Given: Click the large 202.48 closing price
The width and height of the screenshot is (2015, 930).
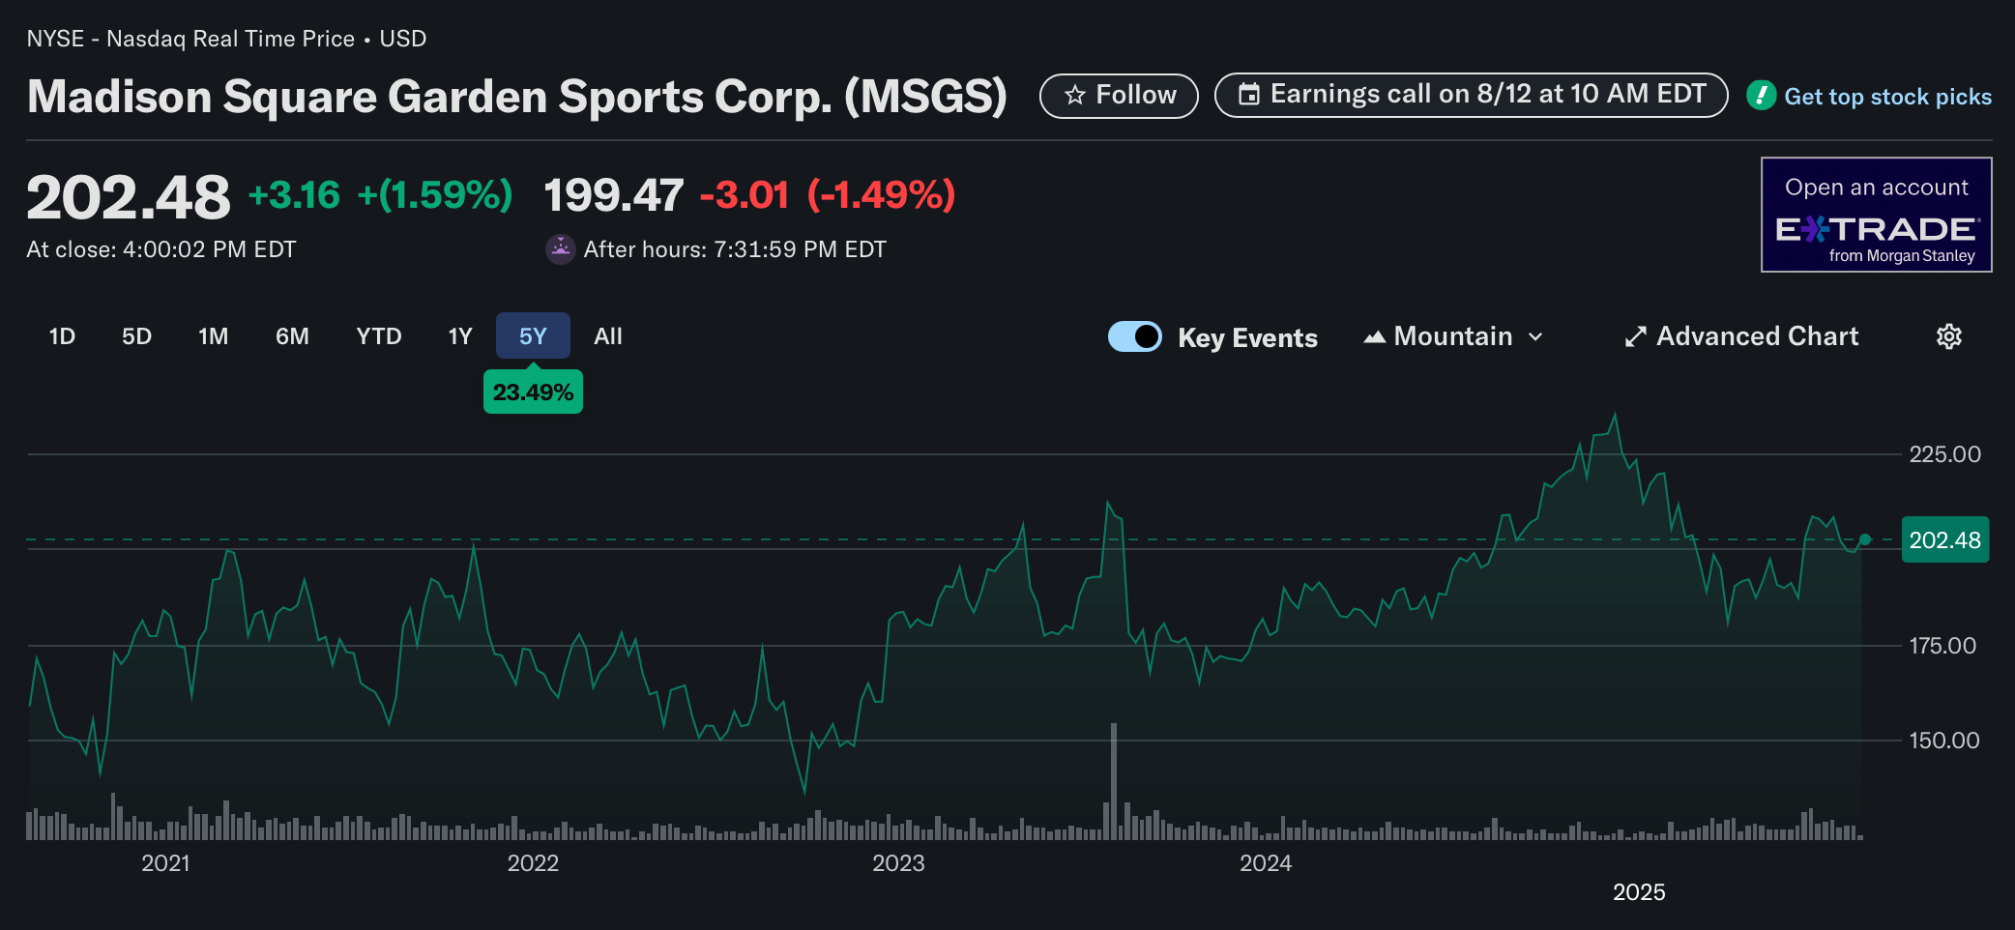Looking at the screenshot, I should click(x=129, y=197).
